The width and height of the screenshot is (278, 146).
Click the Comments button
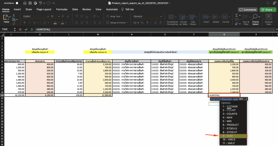[248, 9]
